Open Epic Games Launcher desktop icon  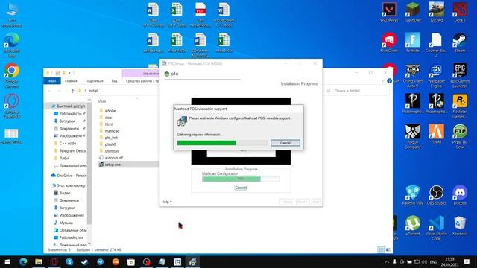tap(460, 76)
